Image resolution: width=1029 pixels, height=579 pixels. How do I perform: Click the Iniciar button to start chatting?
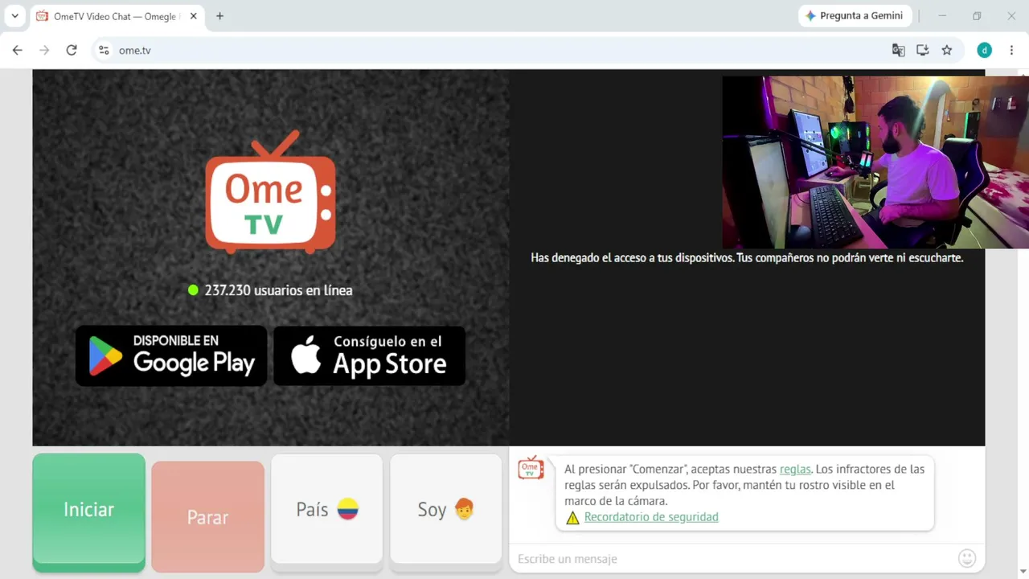click(88, 510)
